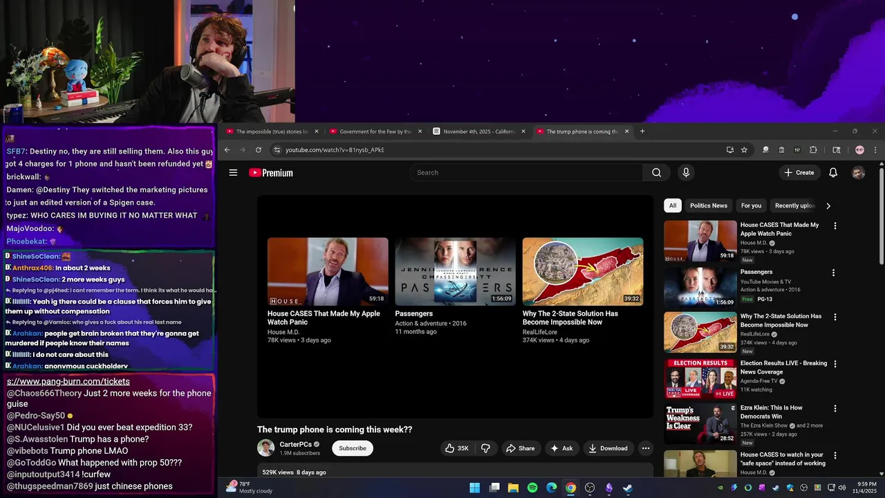
Task: Open options for Passengers sidebar video
Action: pyautogui.click(x=833, y=273)
